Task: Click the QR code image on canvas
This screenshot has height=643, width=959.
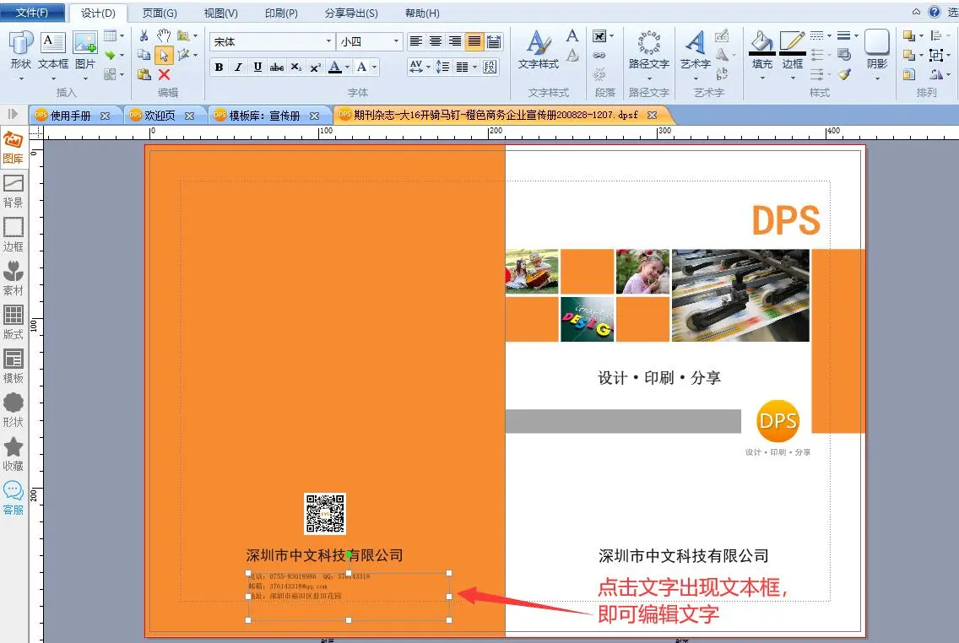Action: pyautogui.click(x=325, y=514)
